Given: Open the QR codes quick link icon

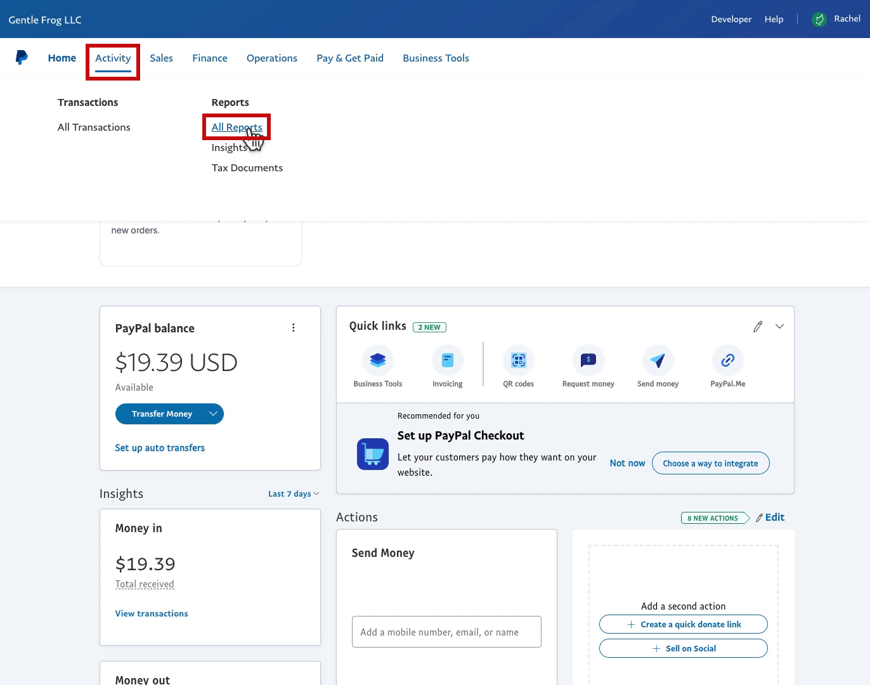Looking at the screenshot, I should point(519,360).
